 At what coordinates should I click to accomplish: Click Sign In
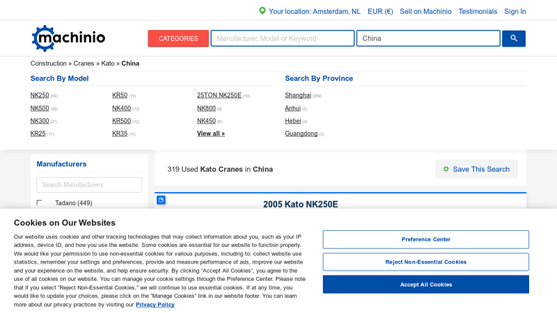(515, 11)
